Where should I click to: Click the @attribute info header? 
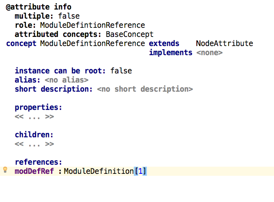38,7
